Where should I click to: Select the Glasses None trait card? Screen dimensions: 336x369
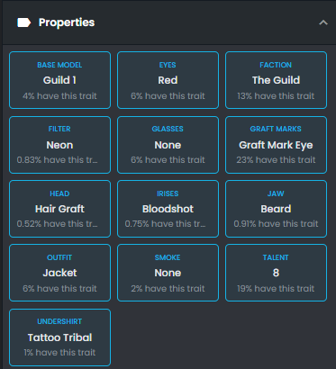[x=168, y=145]
